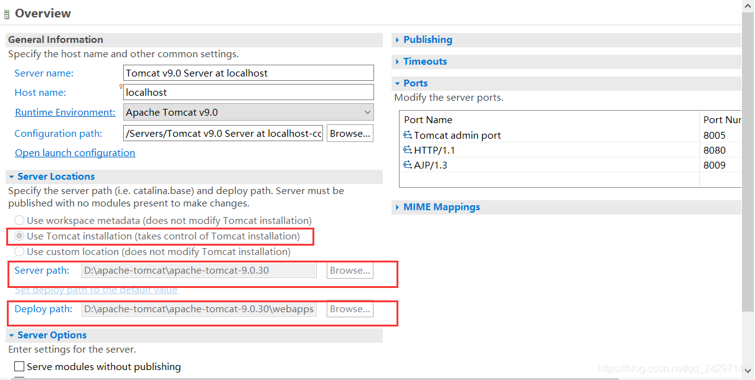Click the Host name input field
The image size is (755, 380).
[249, 92]
